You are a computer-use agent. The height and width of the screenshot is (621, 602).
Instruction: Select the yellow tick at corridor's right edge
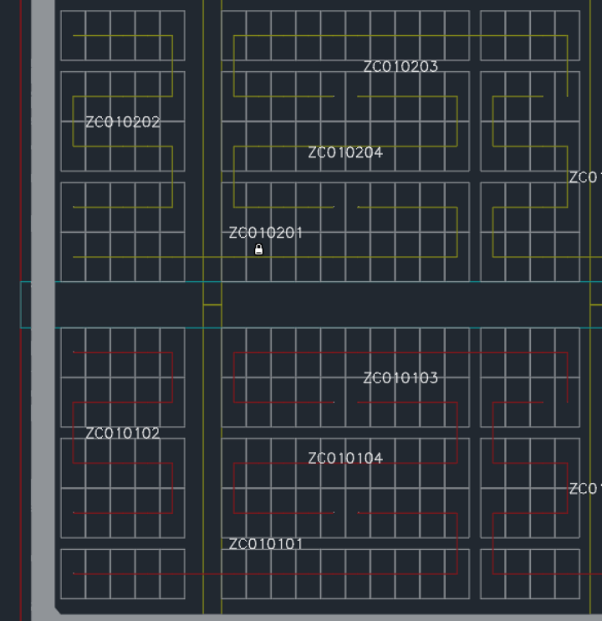click(x=596, y=305)
